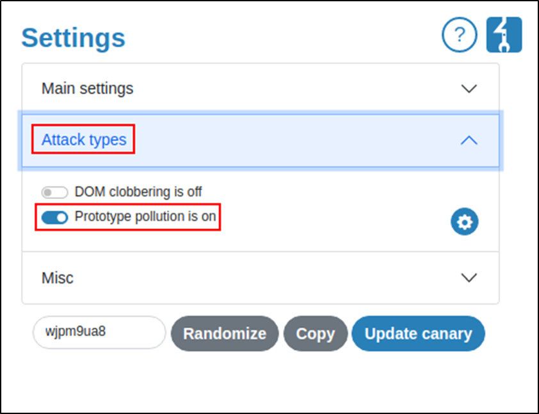Image resolution: width=539 pixels, height=414 pixels.
Task: Open the Main settings section title
Action: [x=88, y=88]
